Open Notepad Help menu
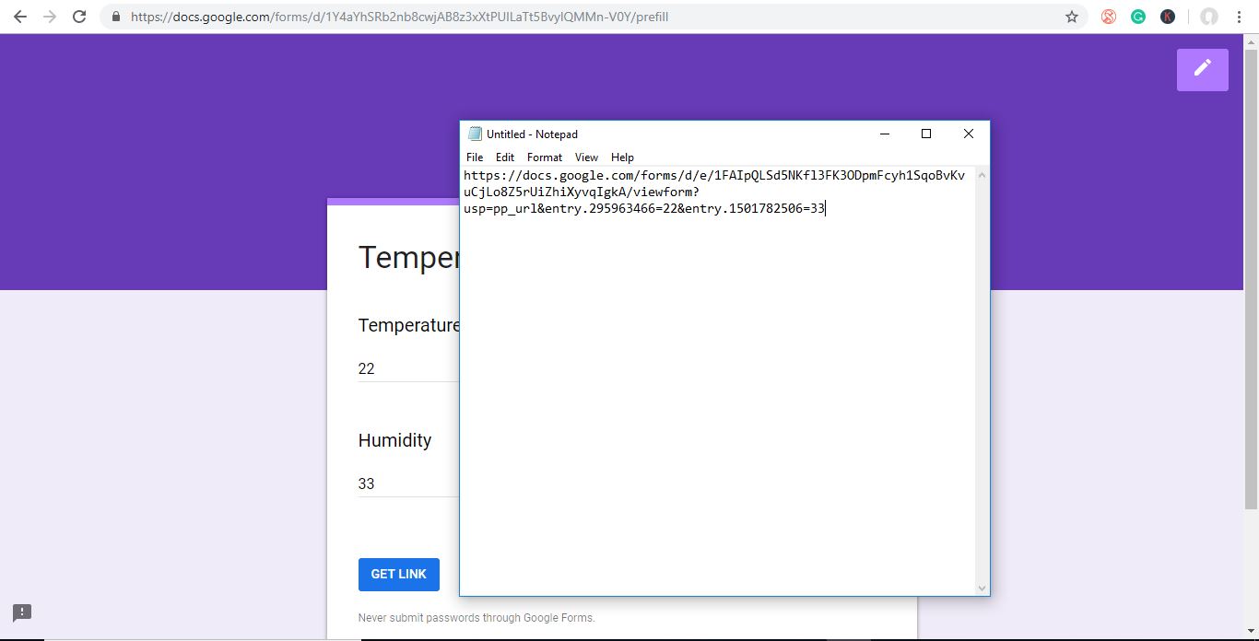The height and width of the screenshot is (641, 1259). [622, 157]
